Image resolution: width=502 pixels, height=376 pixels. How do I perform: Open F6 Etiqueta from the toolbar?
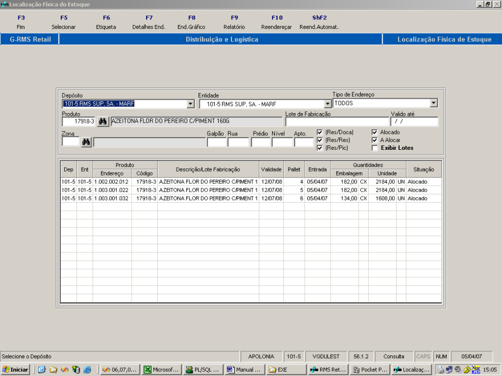pos(107,22)
